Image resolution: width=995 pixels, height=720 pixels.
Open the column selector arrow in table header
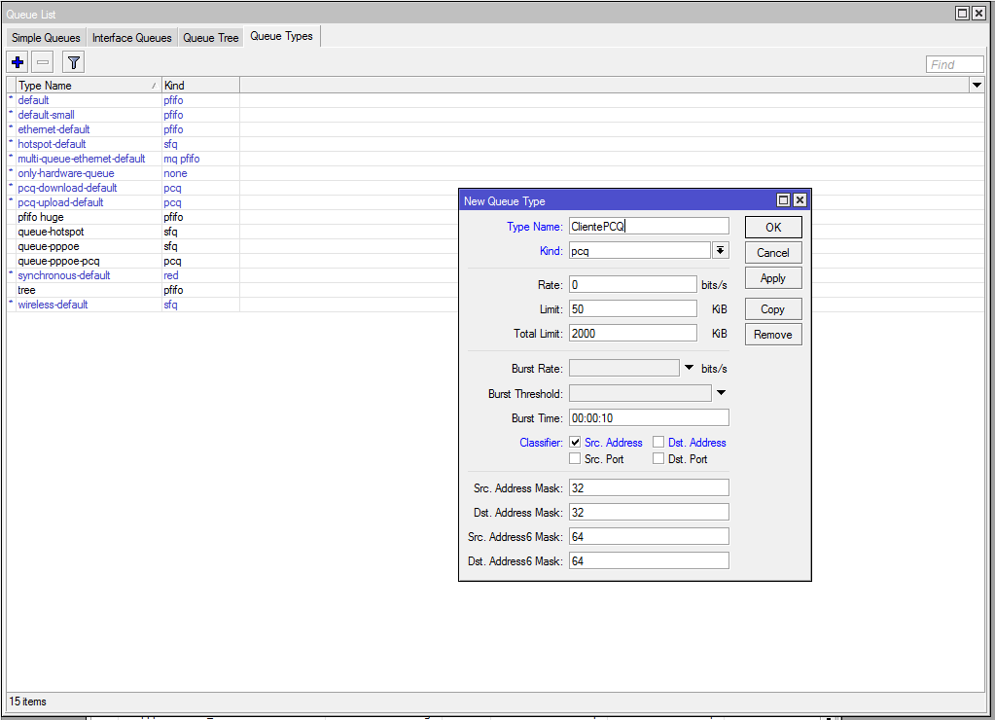[977, 86]
